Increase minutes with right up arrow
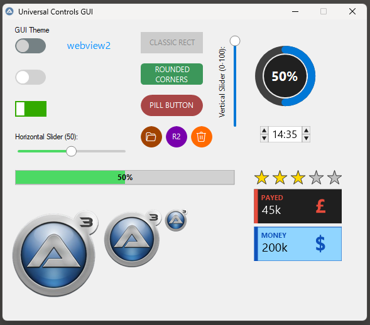Viewport: 370px width, 325px height. pyautogui.click(x=306, y=131)
